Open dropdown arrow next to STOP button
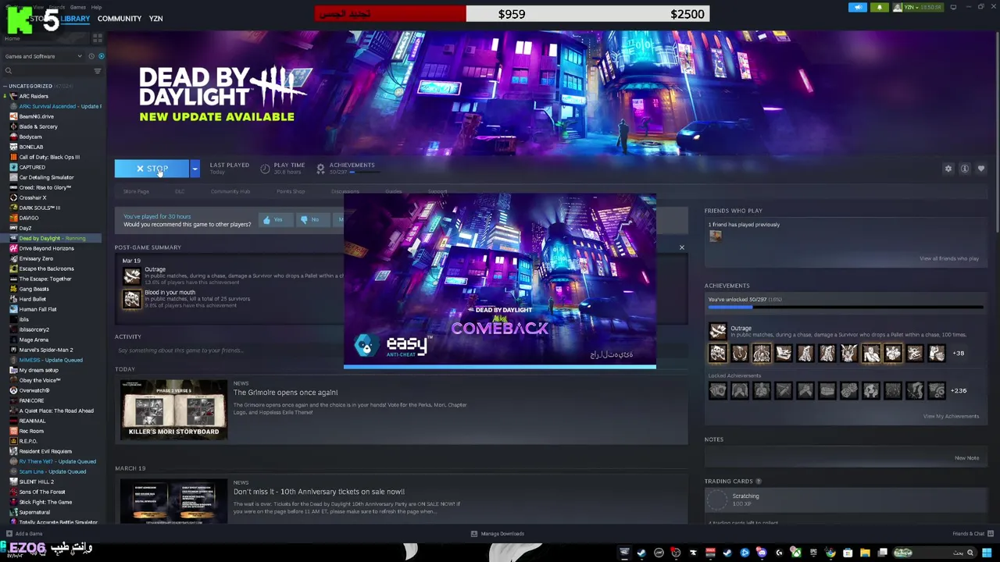The width and height of the screenshot is (1000, 562). point(195,169)
